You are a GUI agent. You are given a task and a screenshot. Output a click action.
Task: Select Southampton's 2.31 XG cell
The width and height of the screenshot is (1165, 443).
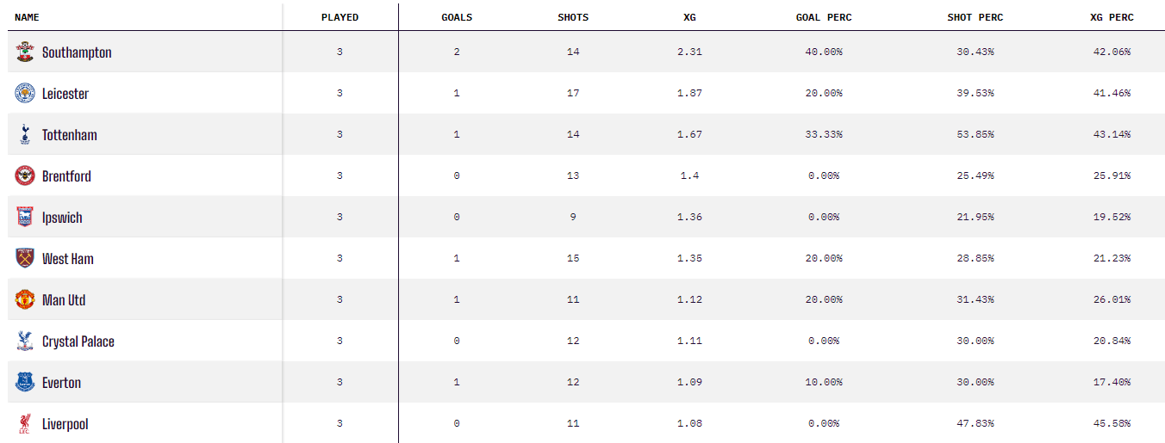689,52
